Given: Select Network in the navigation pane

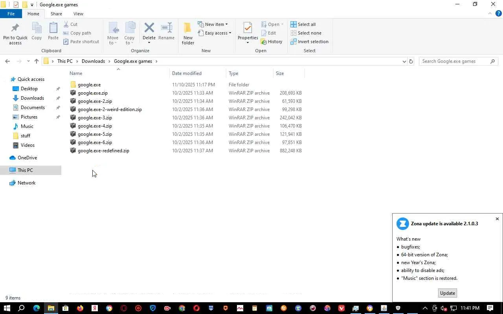Looking at the screenshot, I should point(26,183).
